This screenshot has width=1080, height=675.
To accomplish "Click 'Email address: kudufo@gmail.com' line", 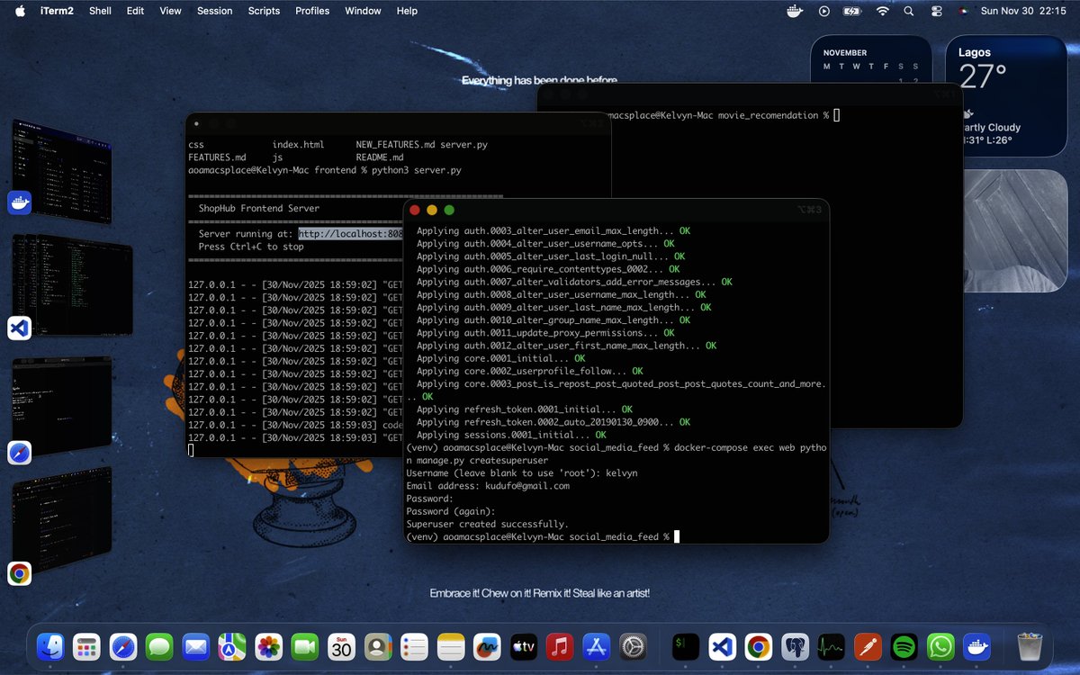I will coord(488,486).
